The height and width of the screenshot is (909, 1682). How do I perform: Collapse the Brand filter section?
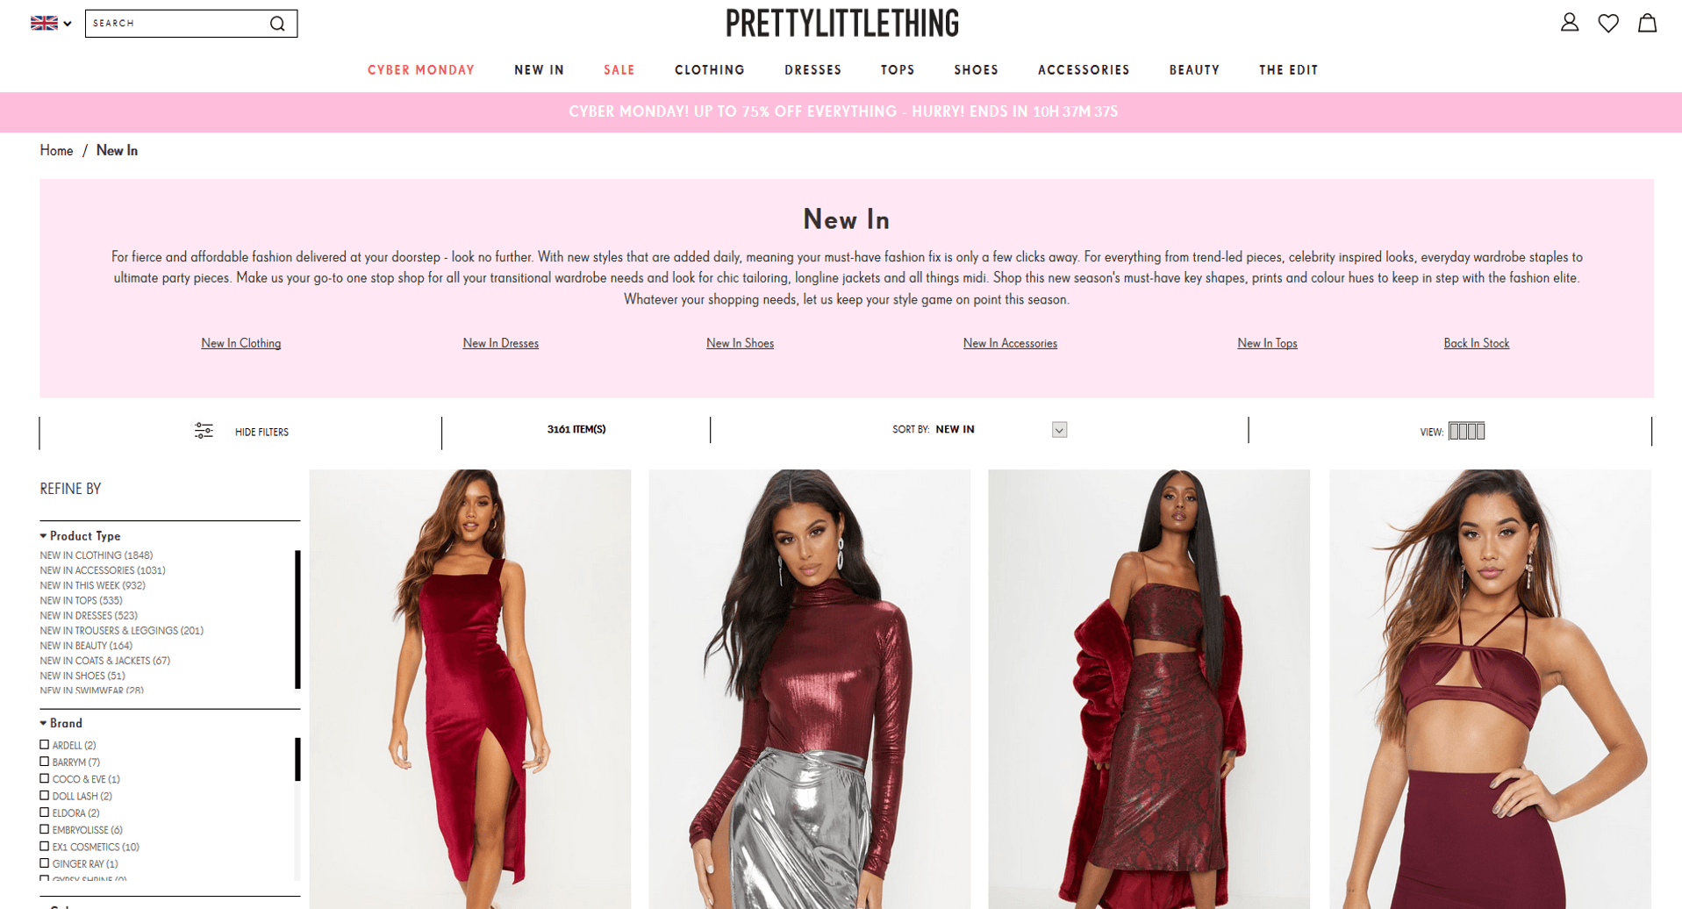61,723
